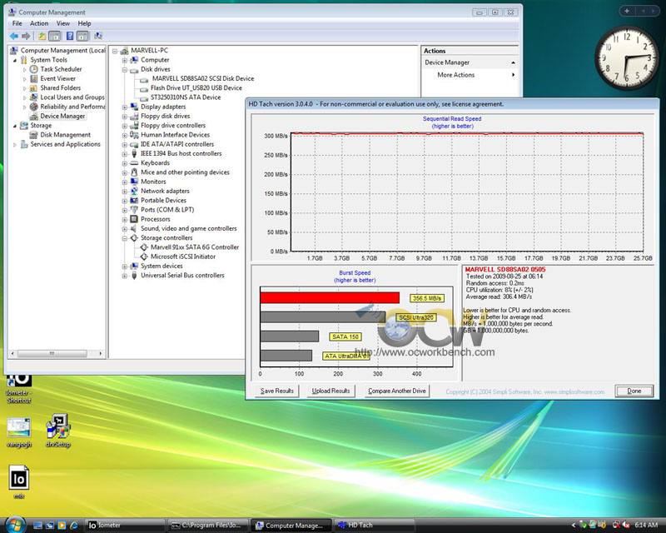The height and width of the screenshot is (533, 666).
Task: Select Local Users and Groups in tree
Action: coord(72,97)
